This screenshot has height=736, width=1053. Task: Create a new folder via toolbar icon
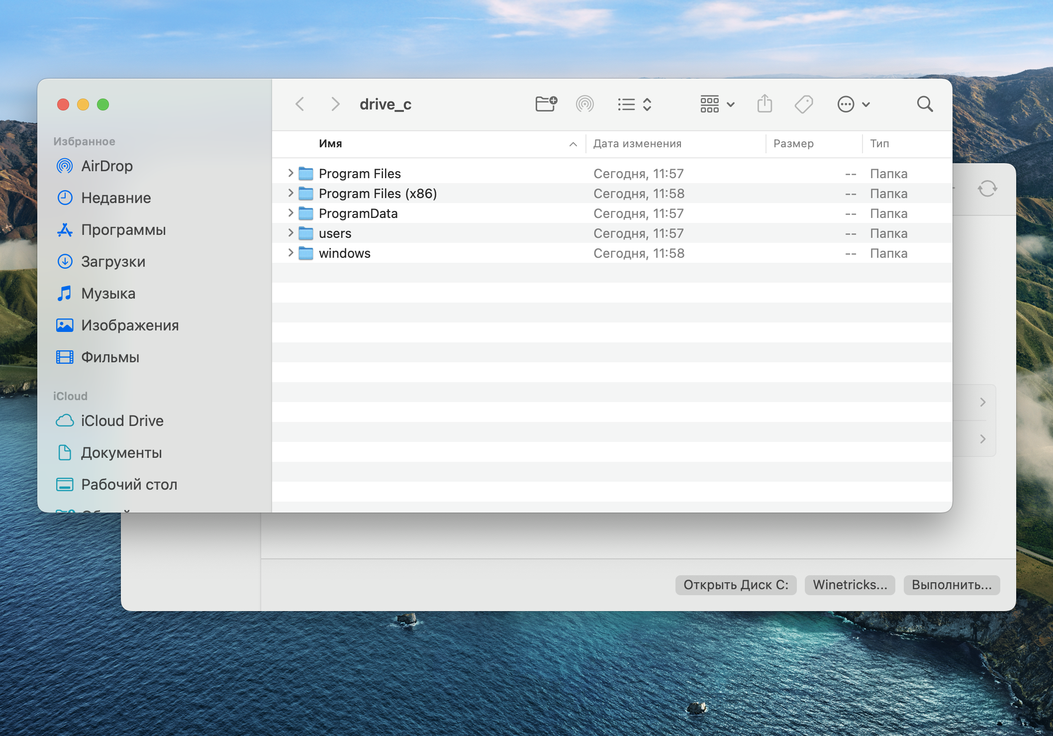point(546,105)
